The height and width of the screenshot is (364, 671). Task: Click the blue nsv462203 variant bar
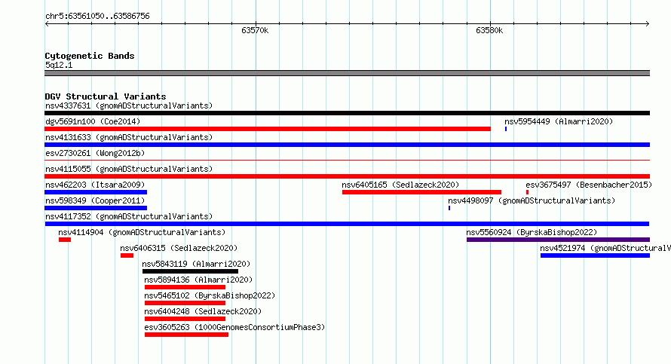(96, 192)
